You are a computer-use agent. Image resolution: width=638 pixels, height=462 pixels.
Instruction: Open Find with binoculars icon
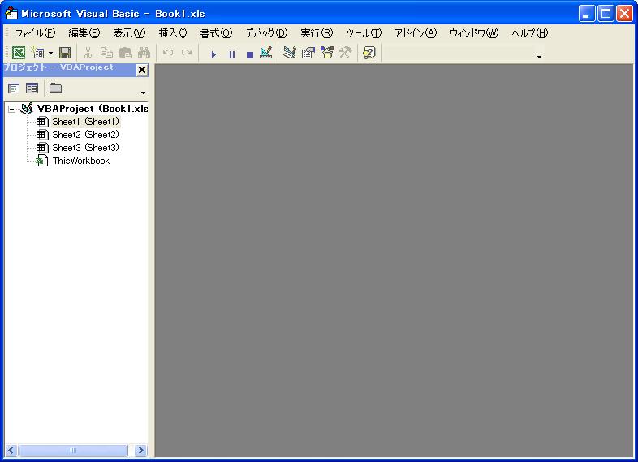click(x=144, y=53)
